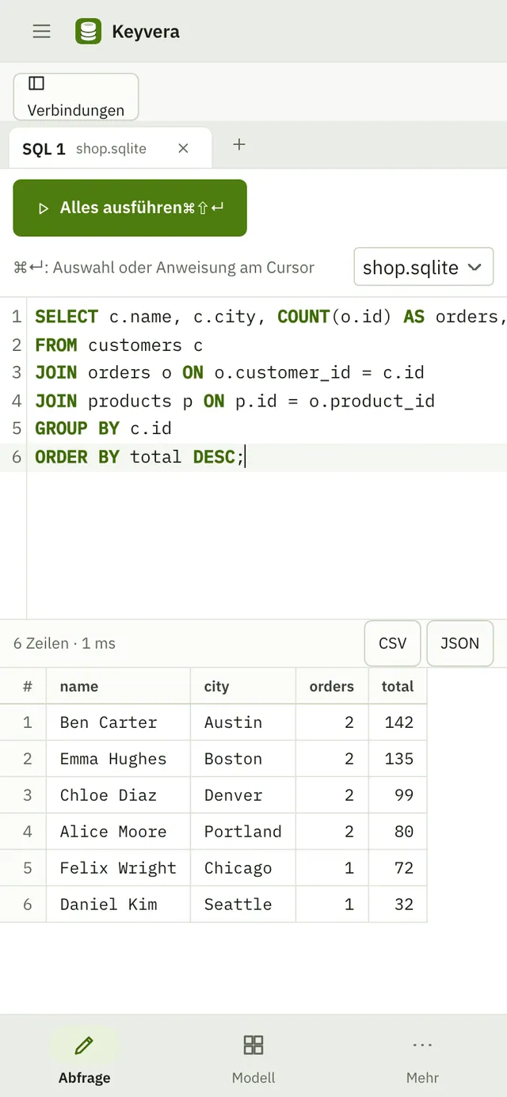Select the Portland city cell
Viewport: 507px width, 1097px height.
243,832
